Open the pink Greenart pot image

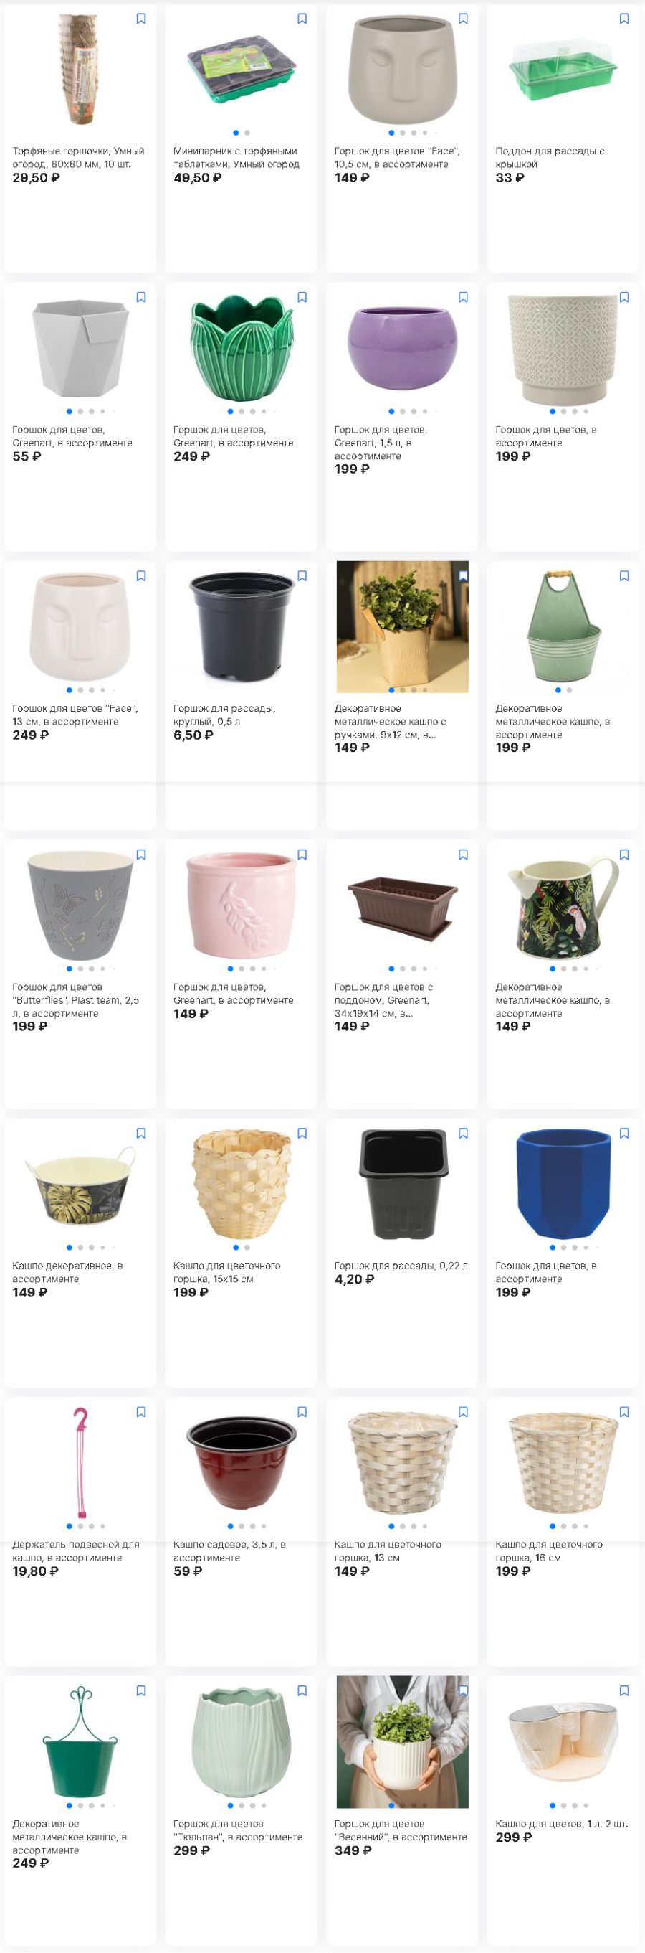[x=241, y=904]
